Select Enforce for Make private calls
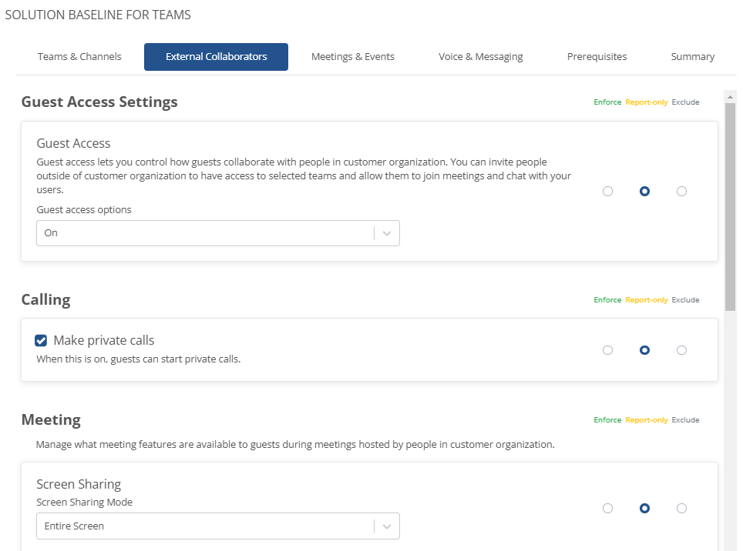Screen dimensions: 743x551 point(607,349)
